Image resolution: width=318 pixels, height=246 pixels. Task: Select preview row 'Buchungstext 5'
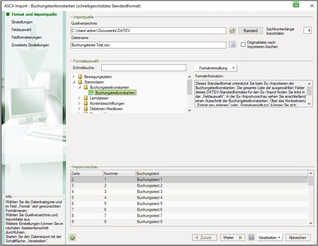[x=189, y=204]
